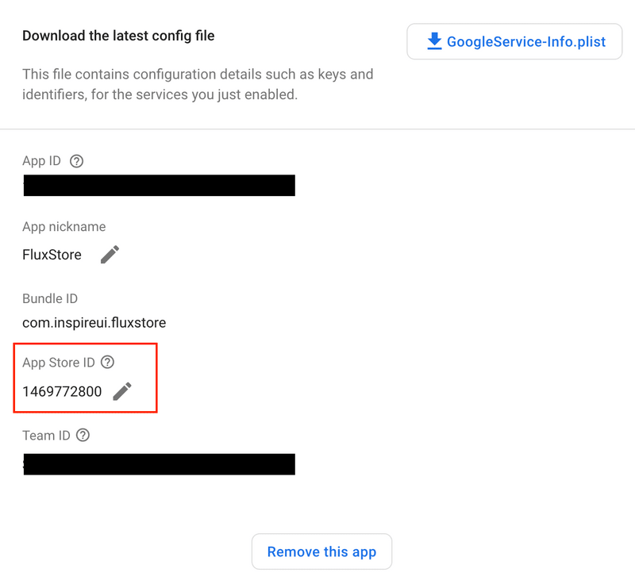Select the com.inspireui.fluxstore bundle ID text
Screen dimensions: 635x584
click(x=94, y=323)
